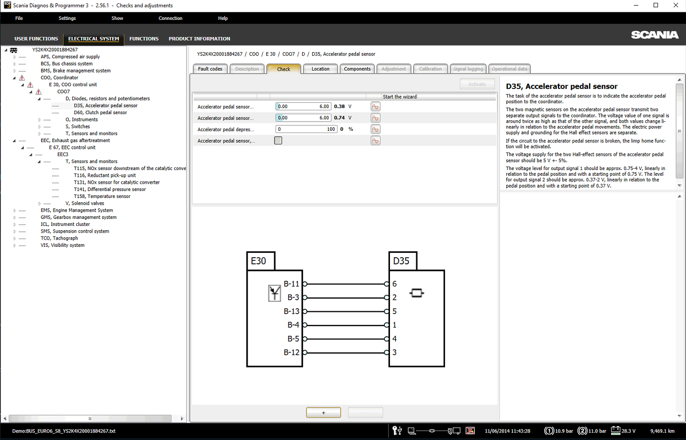
Task: Click the red crossed-out status icon
Action: [470, 431]
